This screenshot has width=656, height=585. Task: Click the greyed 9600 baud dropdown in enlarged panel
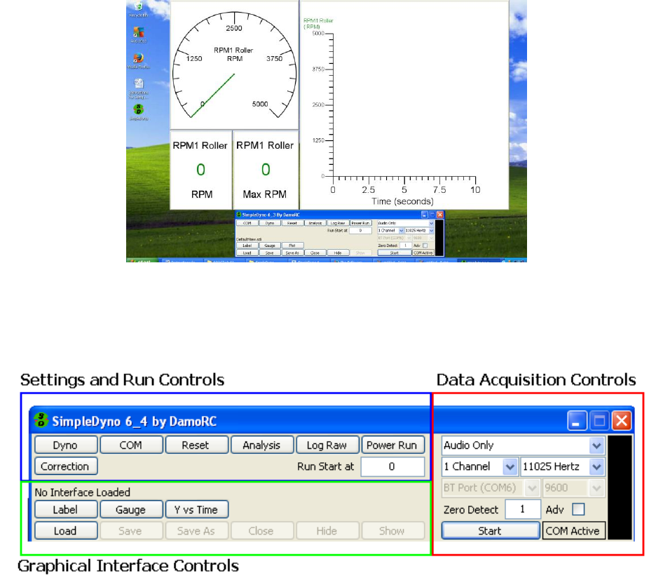click(x=573, y=487)
